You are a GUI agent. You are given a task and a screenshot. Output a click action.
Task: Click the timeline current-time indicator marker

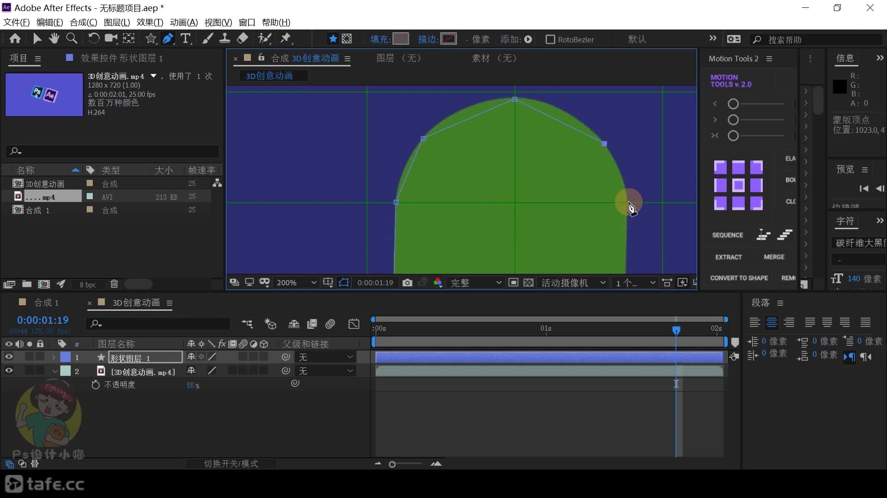[x=676, y=330]
